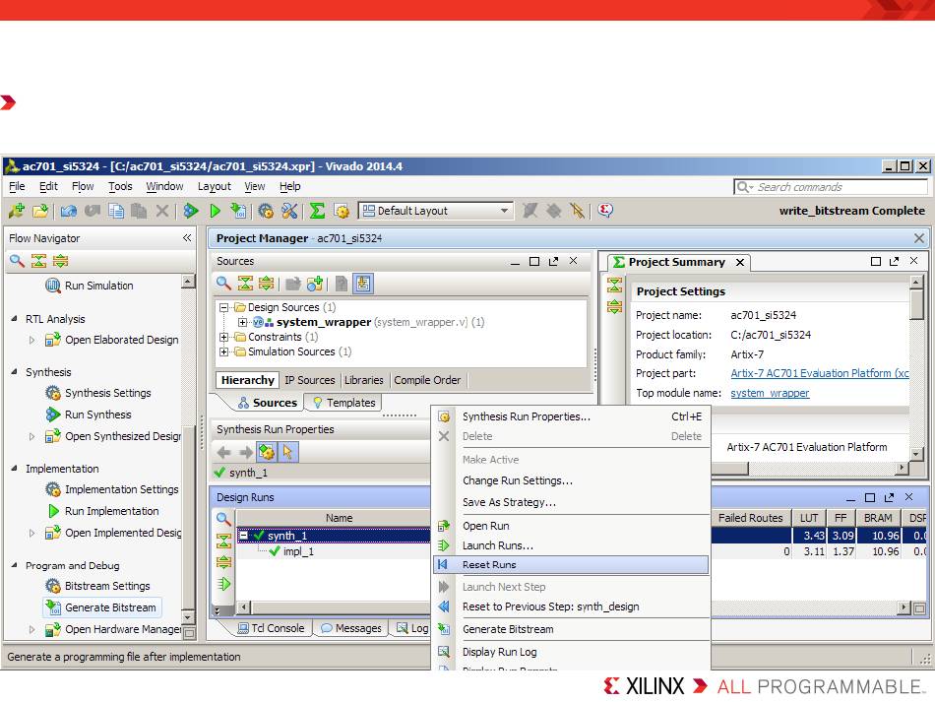The image size is (935, 702).
Task: Click Add Sources icon in Sources panel
Action: tap(315, 284)
